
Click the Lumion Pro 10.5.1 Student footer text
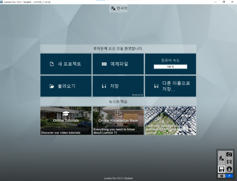[118, 178]
